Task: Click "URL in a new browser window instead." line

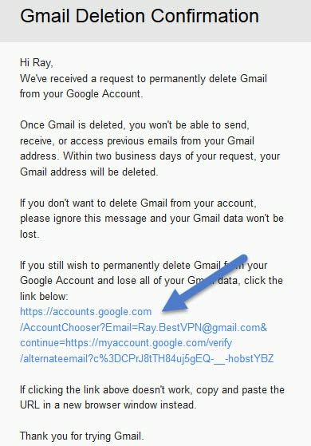Action: point(108,405)
